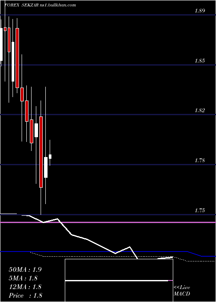This screenshot has width=216, height=302.
Task: Click the 1.89 price axis label
Action: tap(200, 11)
